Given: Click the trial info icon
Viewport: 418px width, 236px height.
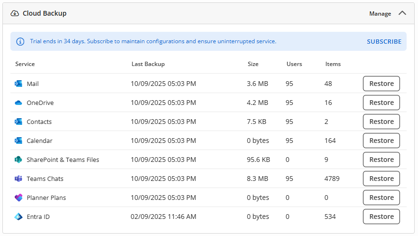Looking at the screenshot, I should [x=20, y=41].
